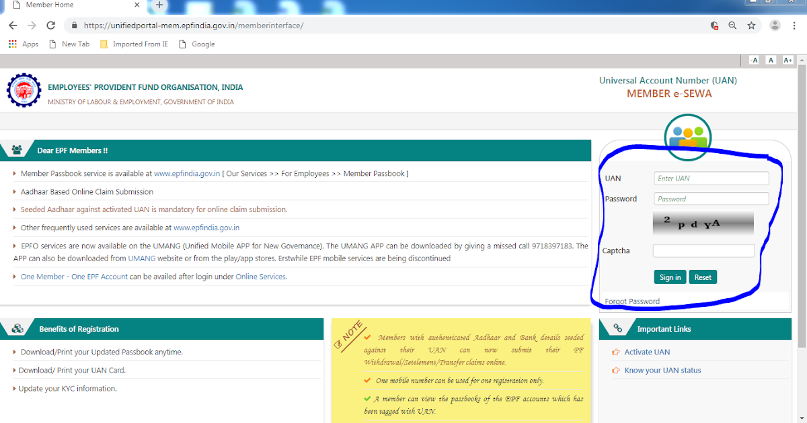
Task: Open the Apps grid icon in bookmarks bar
Action: pos(12,44)
